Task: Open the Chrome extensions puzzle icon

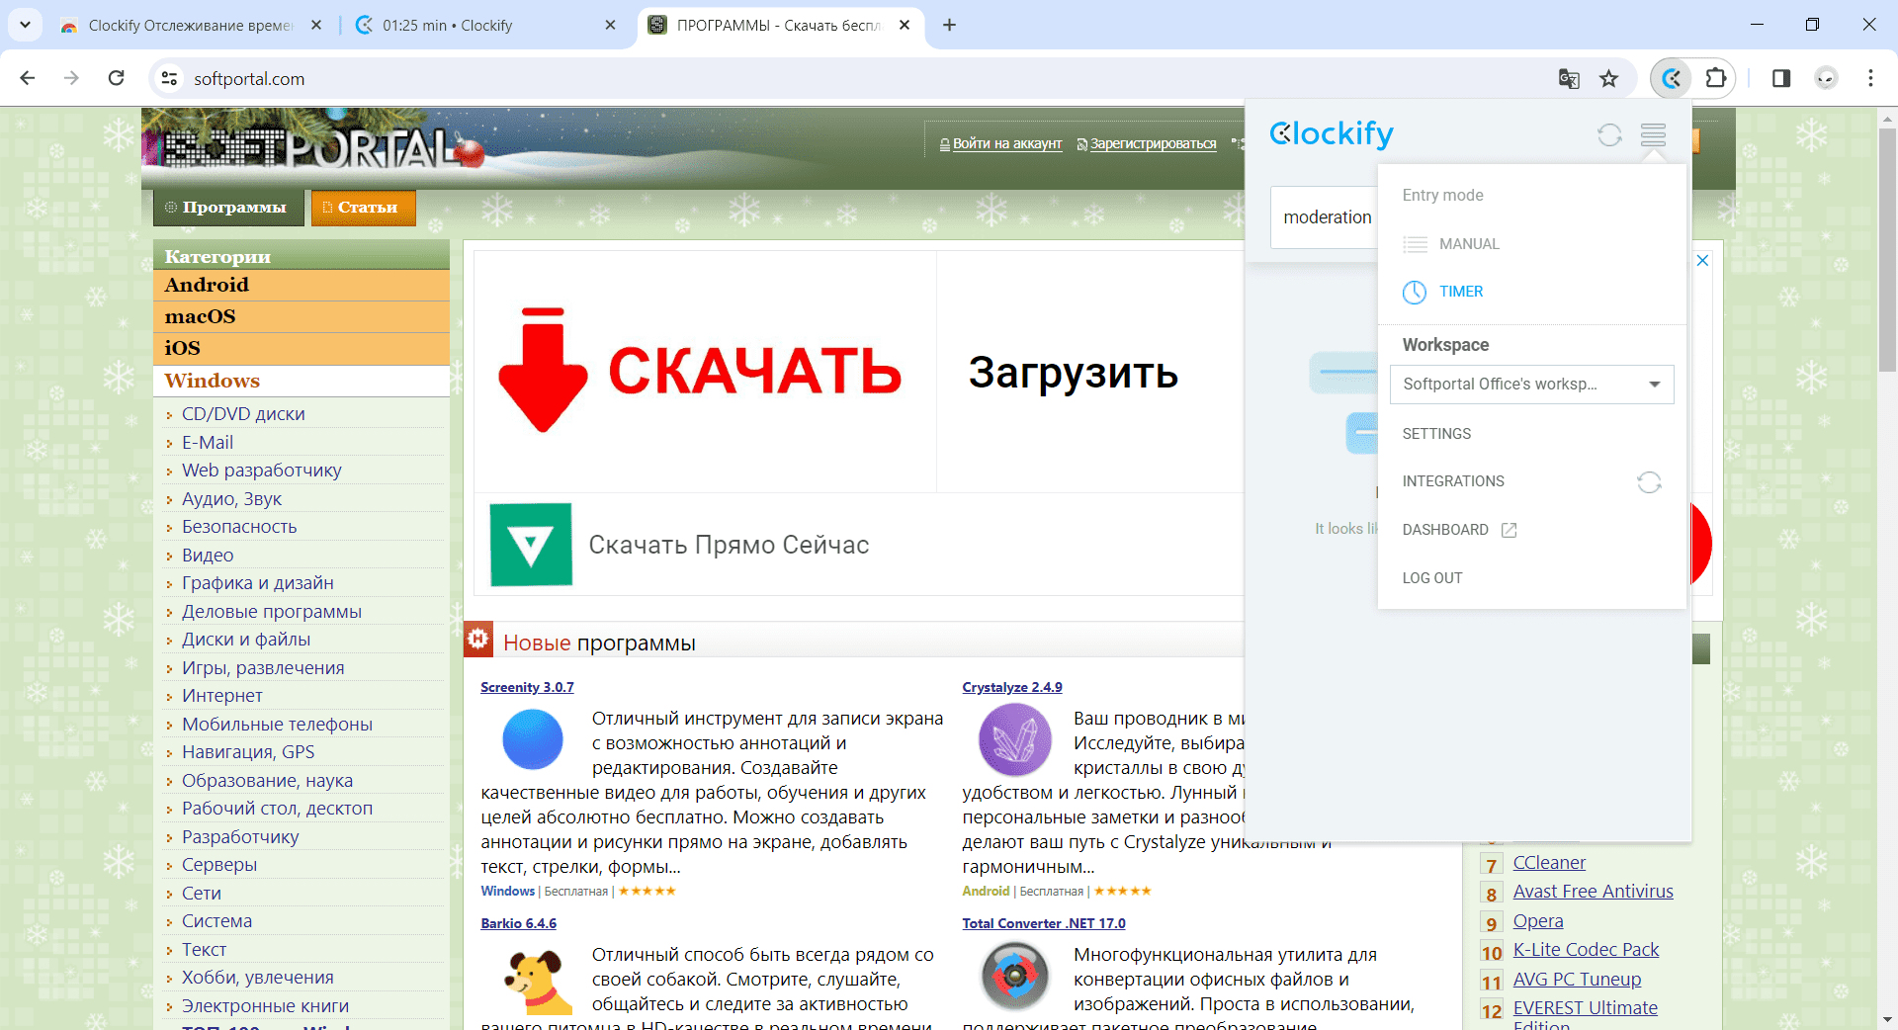Action: coord(1716,78)
